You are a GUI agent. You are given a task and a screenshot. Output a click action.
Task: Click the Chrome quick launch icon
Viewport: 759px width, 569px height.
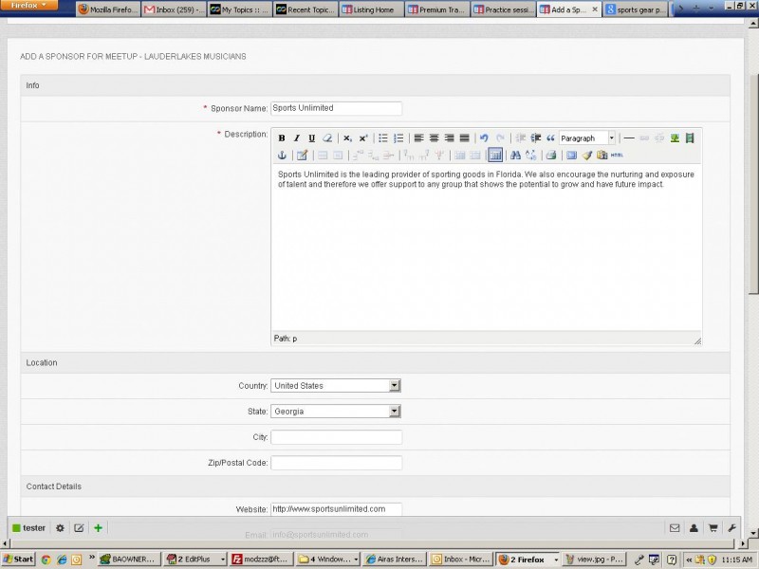(46, 560)
